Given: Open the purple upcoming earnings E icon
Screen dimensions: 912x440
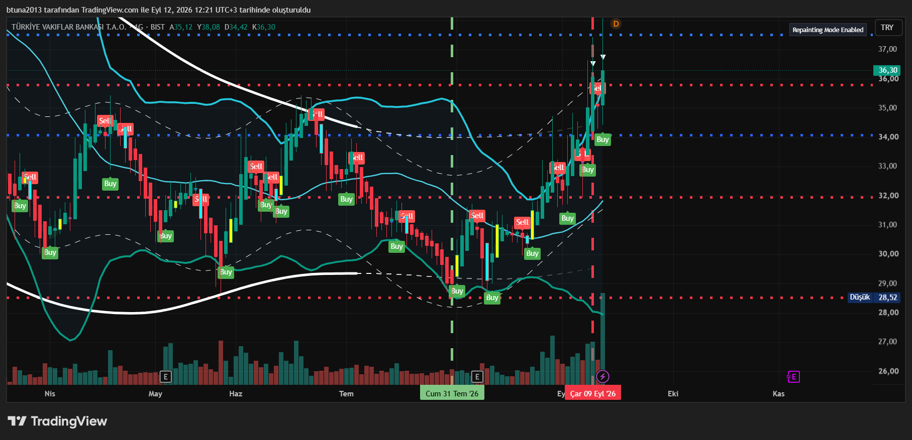Looking at the screenshot, I should (793, 377).
